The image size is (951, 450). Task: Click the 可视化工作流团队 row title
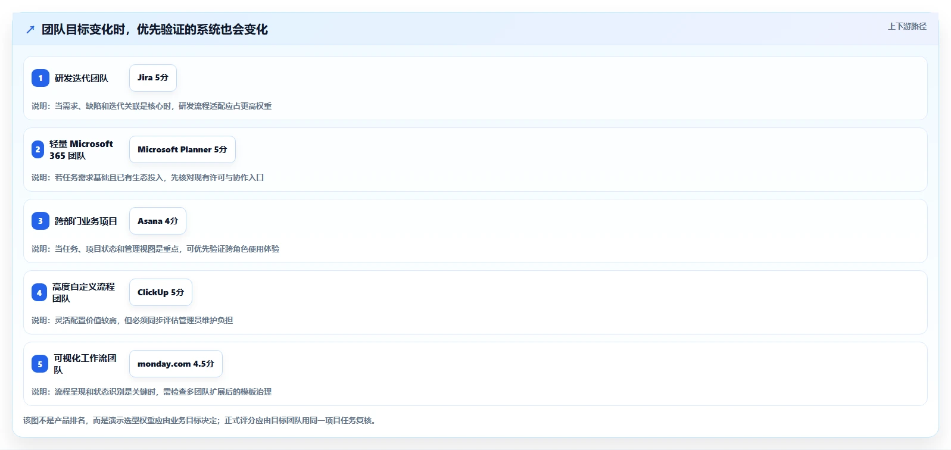85,364
